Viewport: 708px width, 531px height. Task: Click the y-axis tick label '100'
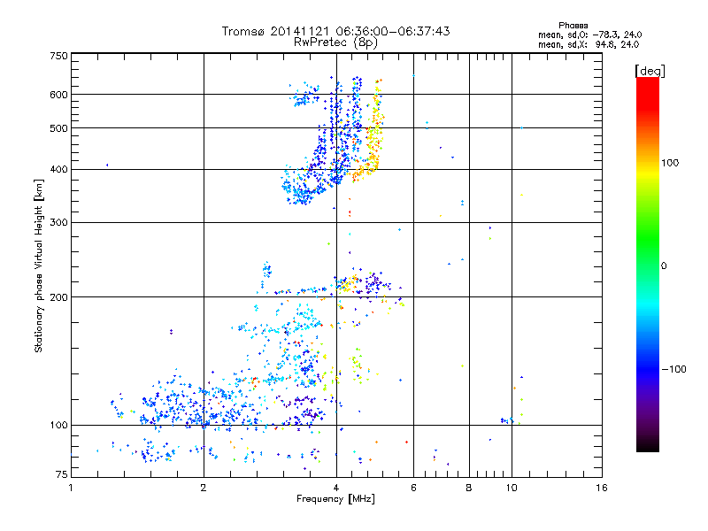pos(58,425)
